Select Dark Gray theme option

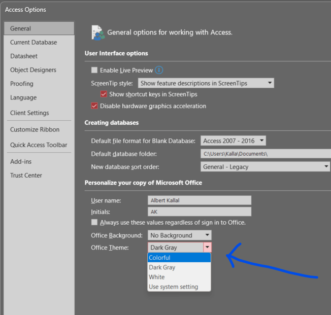pos(179,267)
